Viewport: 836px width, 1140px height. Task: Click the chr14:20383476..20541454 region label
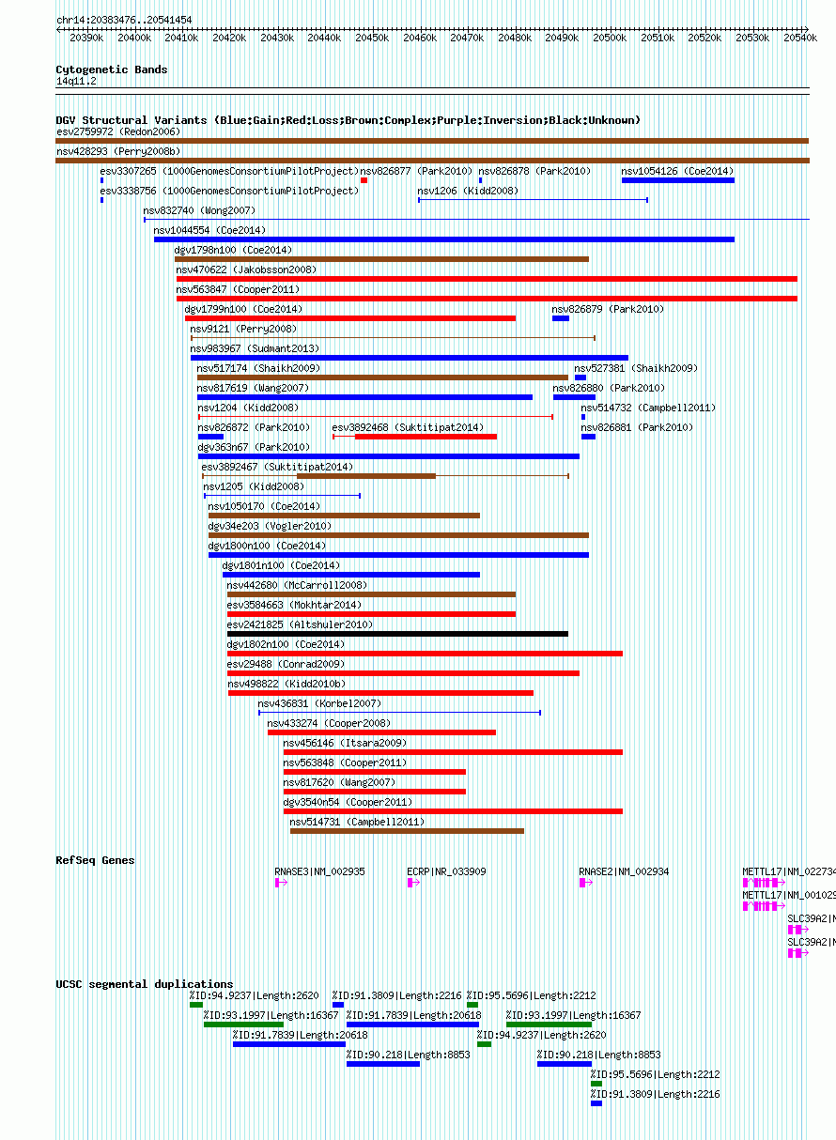(124, 20)
